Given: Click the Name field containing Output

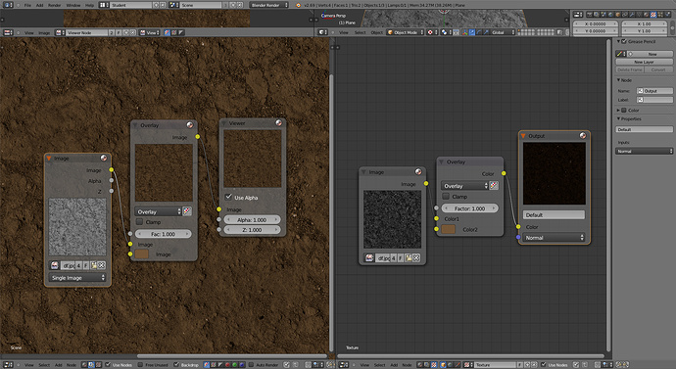Looking at the screenshot, I should tap(654, 91).
